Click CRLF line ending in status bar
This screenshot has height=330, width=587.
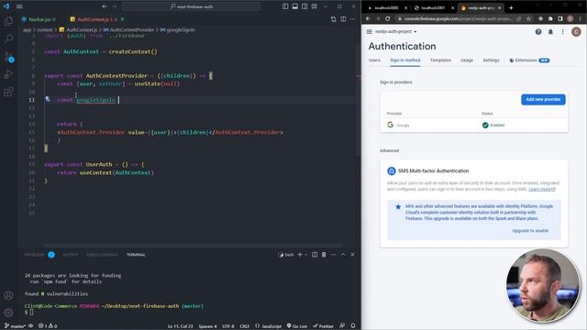pyautogui.click(x=245, y=326)
